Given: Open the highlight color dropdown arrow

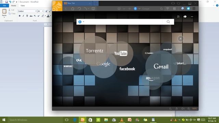Looking at the screenshot, I should 45,16.
